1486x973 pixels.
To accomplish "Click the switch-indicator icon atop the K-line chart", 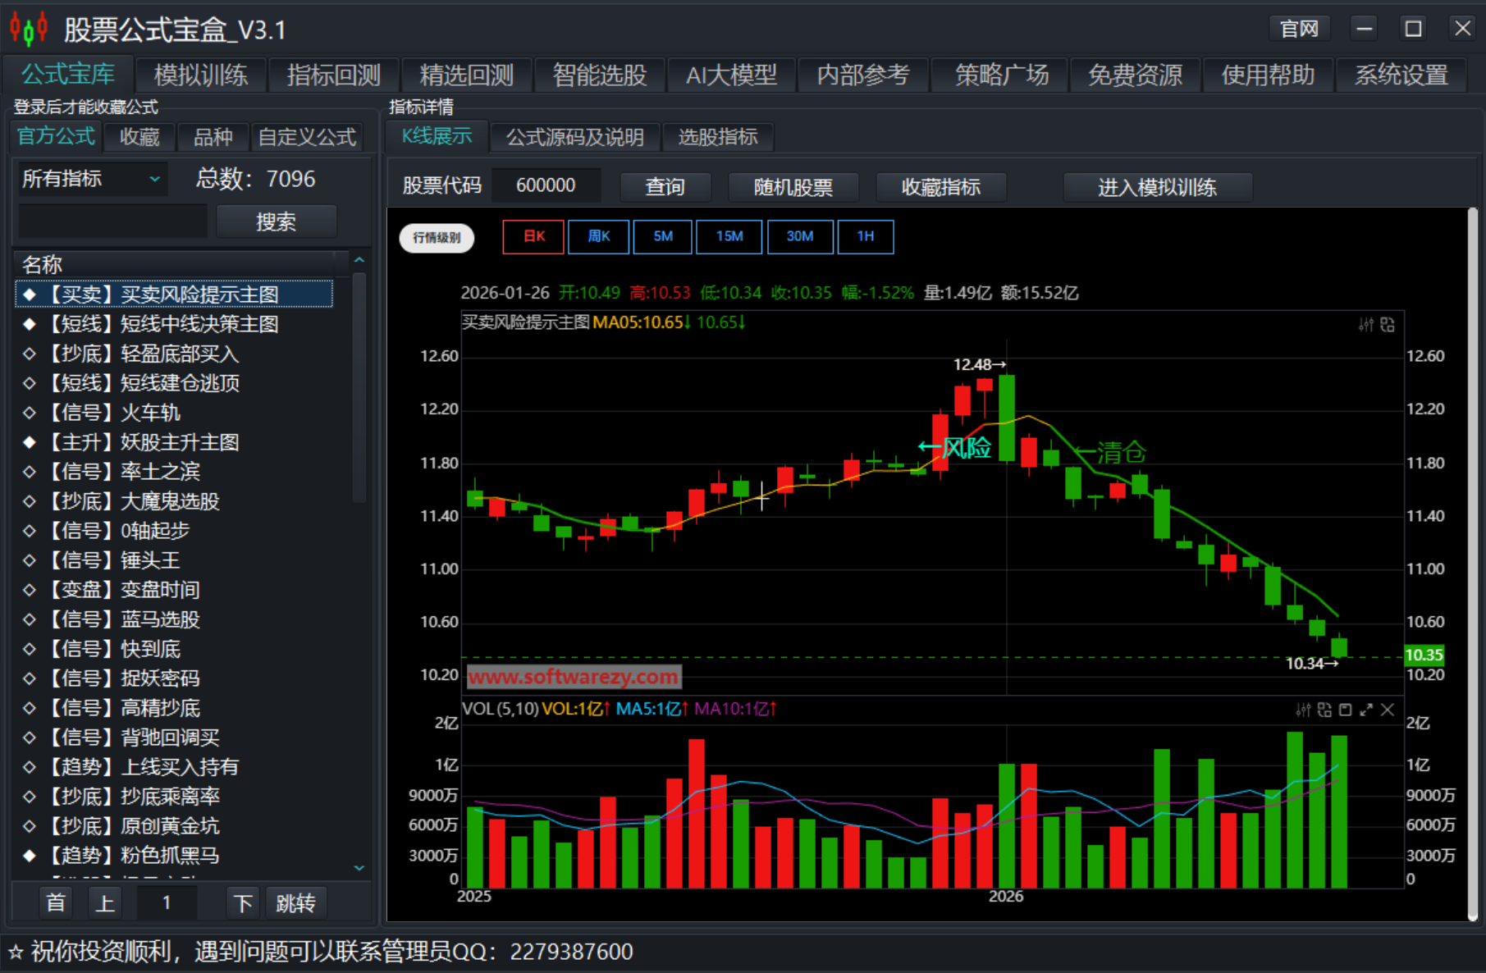I will [x=1387, y=324].
